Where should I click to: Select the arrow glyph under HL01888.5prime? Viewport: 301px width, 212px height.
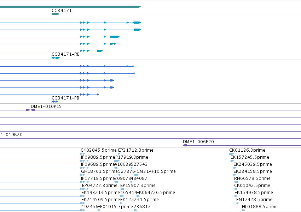[243, 210]
